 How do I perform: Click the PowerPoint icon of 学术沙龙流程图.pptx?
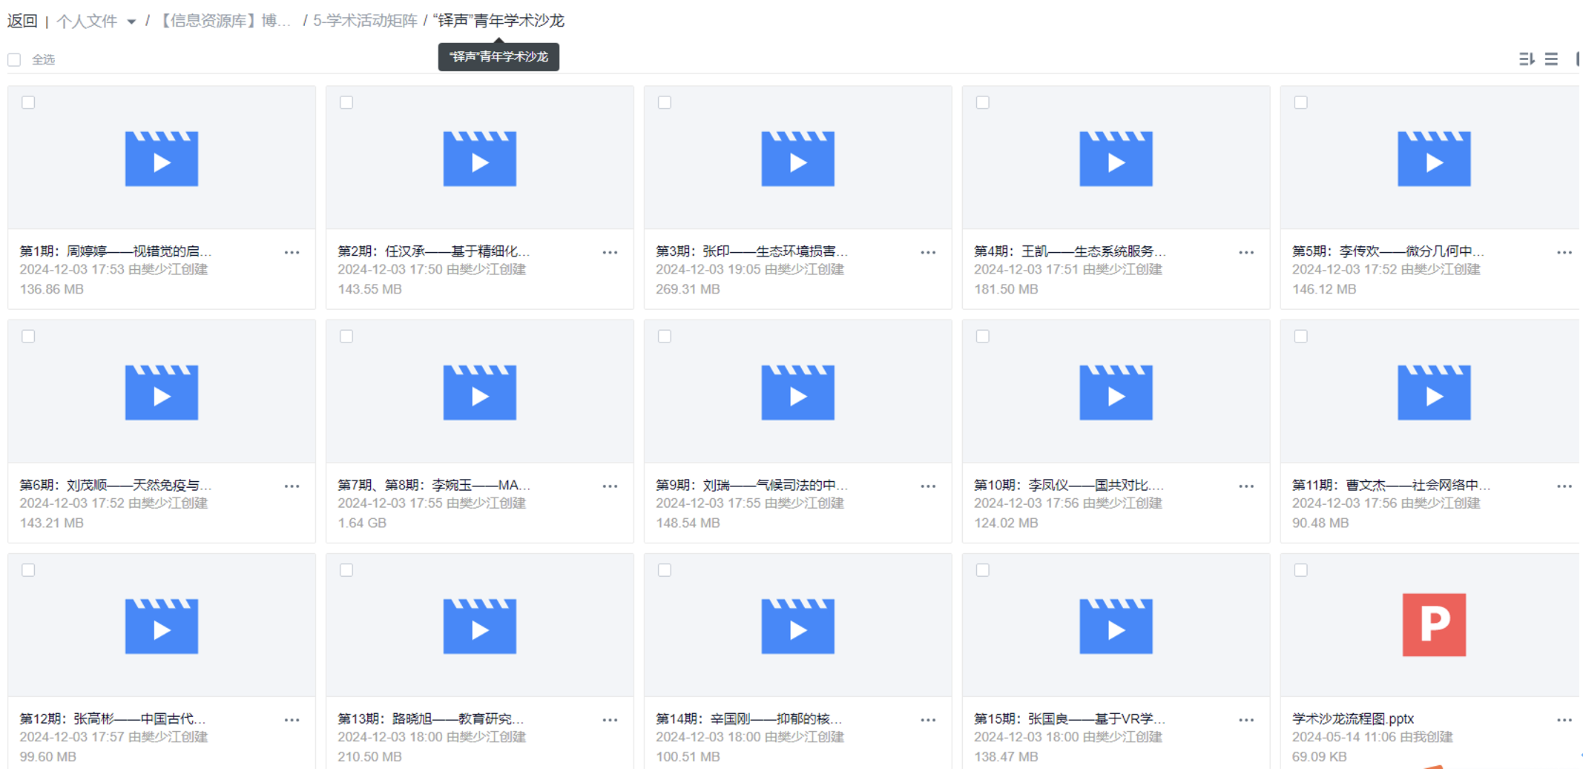click(x=1434, y=625)
